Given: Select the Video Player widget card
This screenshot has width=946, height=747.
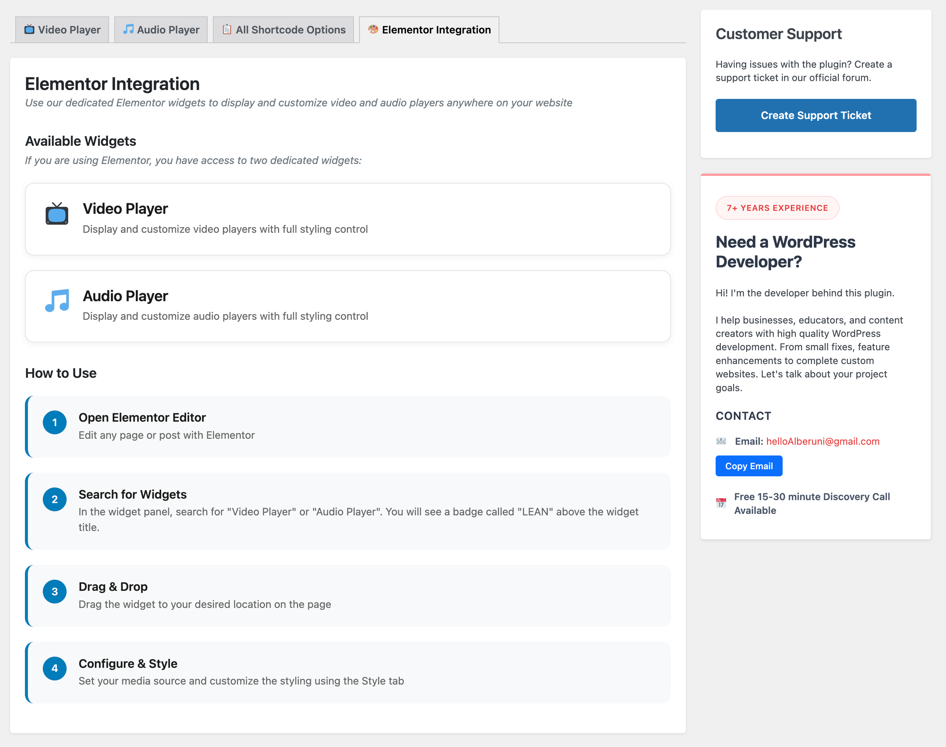Looking at the screenshot, I should pyautogui.click(x=348, y=219).
